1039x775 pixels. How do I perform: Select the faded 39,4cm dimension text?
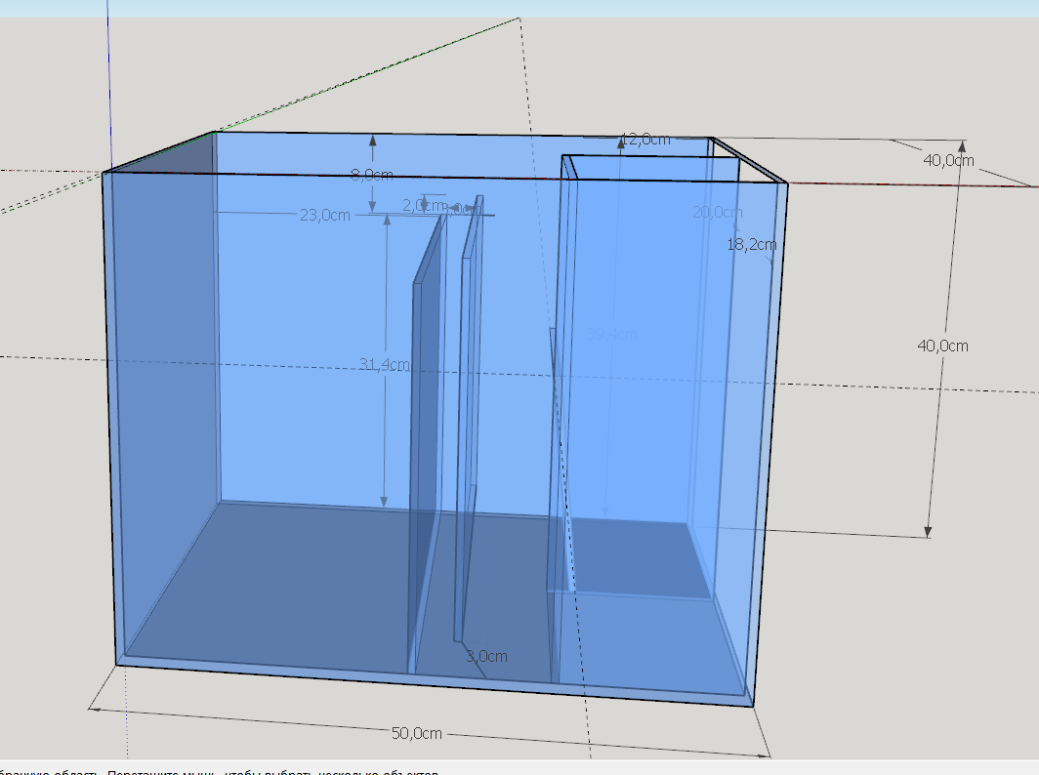(x=612, y=334)
